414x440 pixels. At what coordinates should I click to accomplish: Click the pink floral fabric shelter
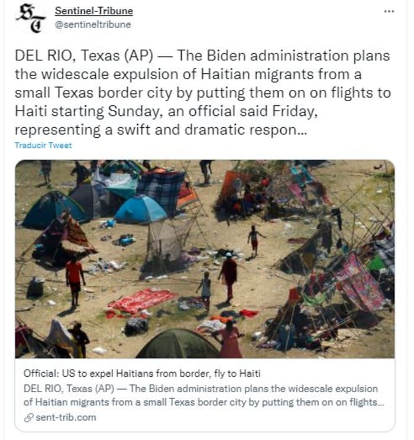point(360,282)
